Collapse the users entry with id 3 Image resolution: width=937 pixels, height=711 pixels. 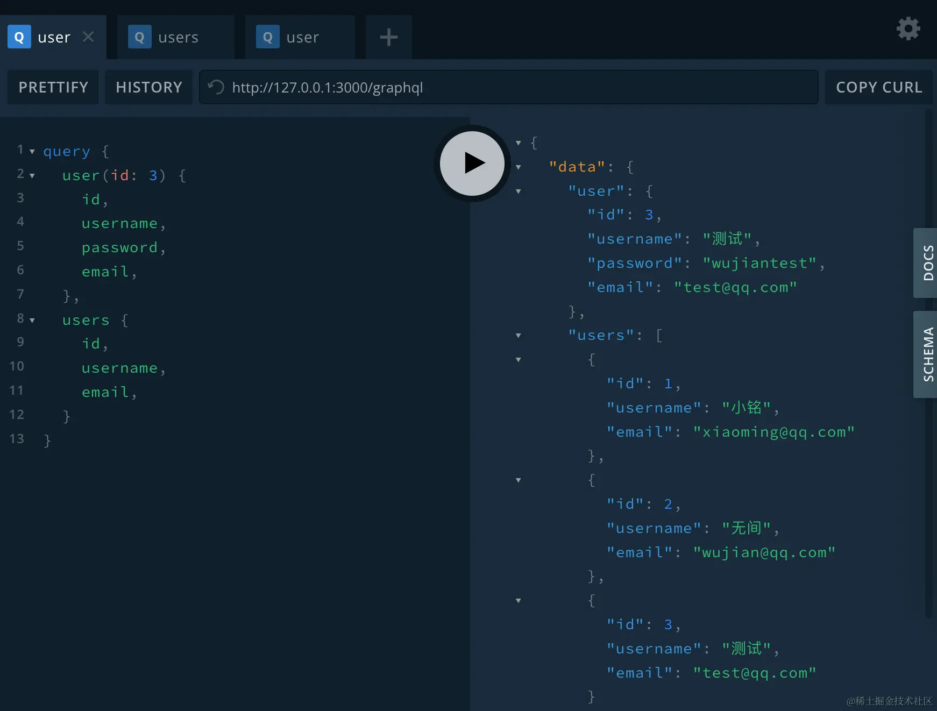pyautogui.click(x=519, y=601)
